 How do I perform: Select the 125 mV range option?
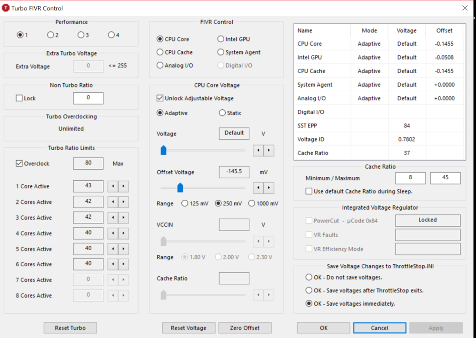click(x=185, y=203)
